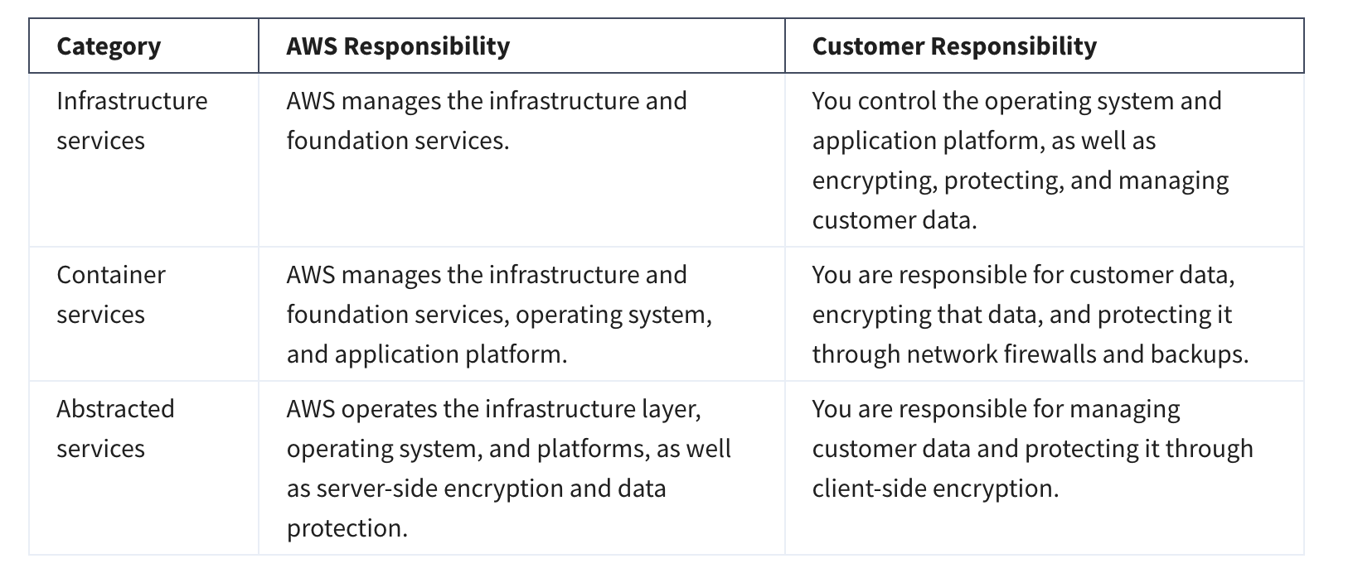
Task: Click the words "server-side encryption"
Action: coord(439,489)
